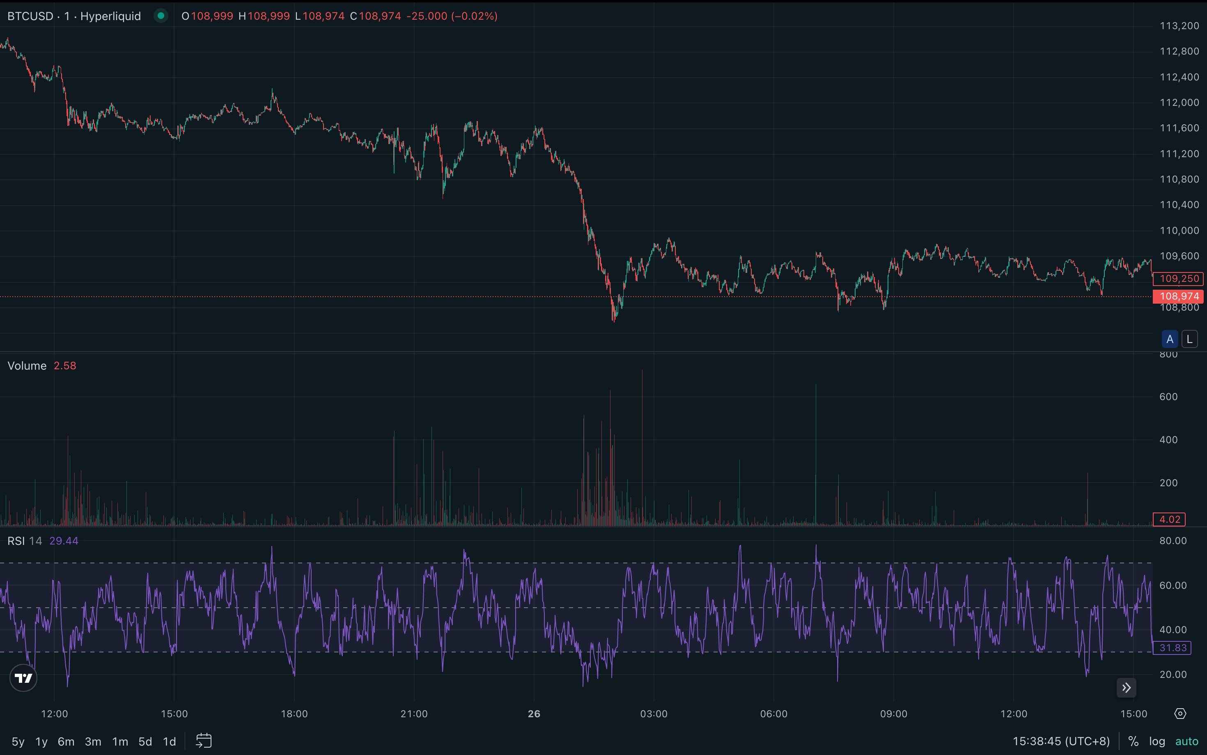Enable the A auto-fit button
The width and height of the screenshot is (1207, 755).
pos(1170,339)
